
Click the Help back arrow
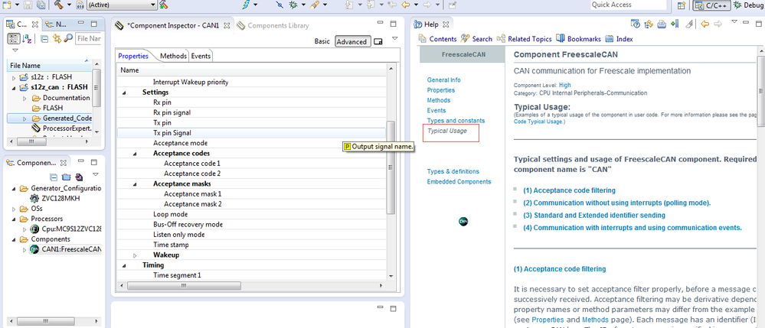click(x=705, y=24)
